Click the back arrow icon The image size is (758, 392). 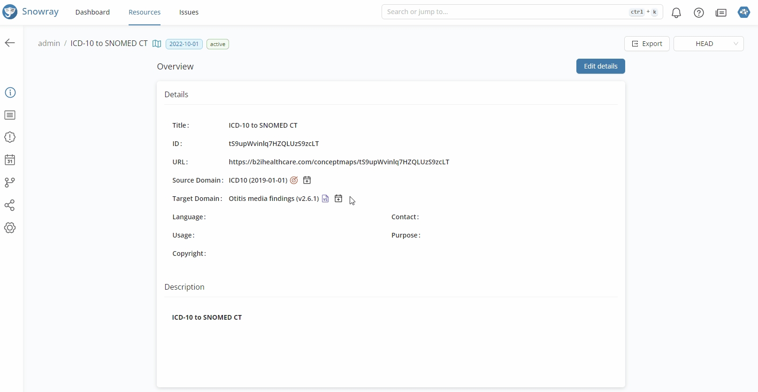10,43
